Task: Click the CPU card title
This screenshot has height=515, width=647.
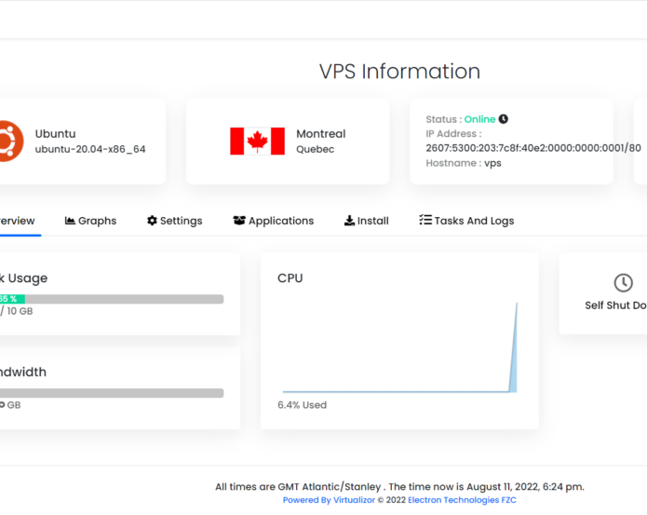Action: pyautogui.click(x=290, y=278)
